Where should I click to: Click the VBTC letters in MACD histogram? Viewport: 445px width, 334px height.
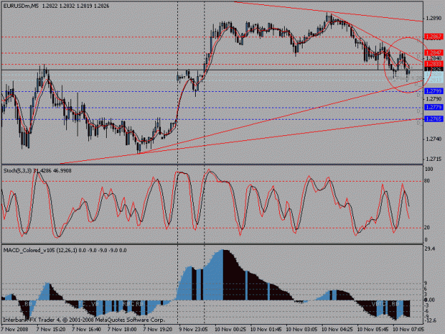pyautogui.click(x=379, y=304)
